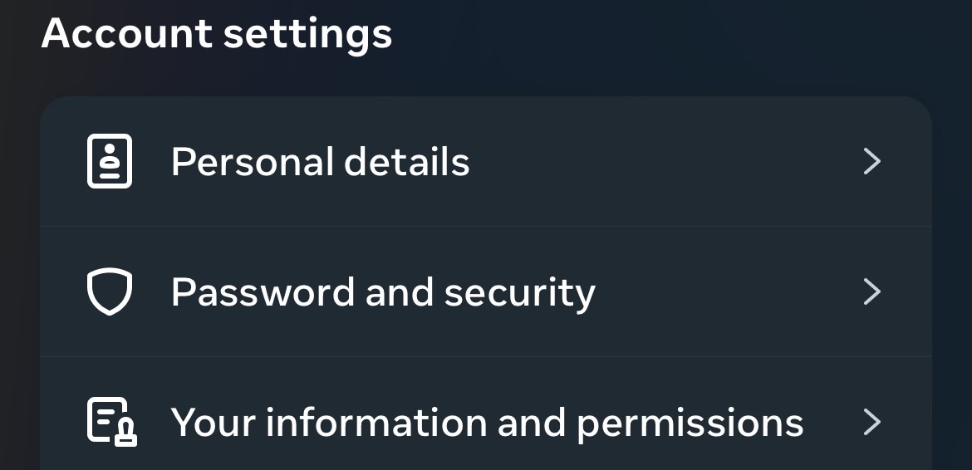Click the "Personal details" text label
Image resolution: width=972 pixels, height=470 pixels.
pos(320,162)
